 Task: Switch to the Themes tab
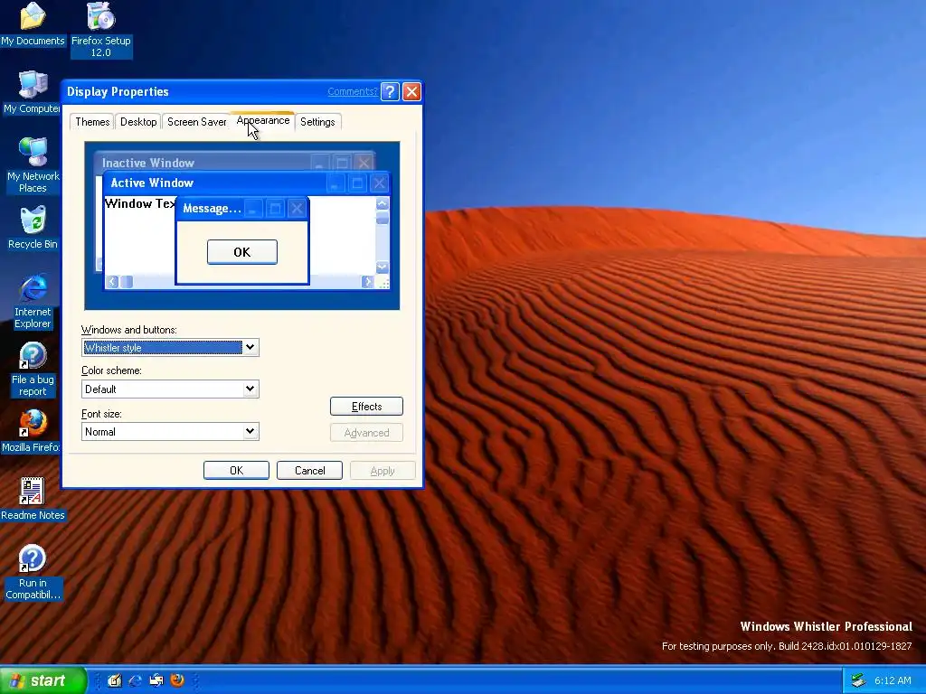pyautogui.click(x=92, y=122)
